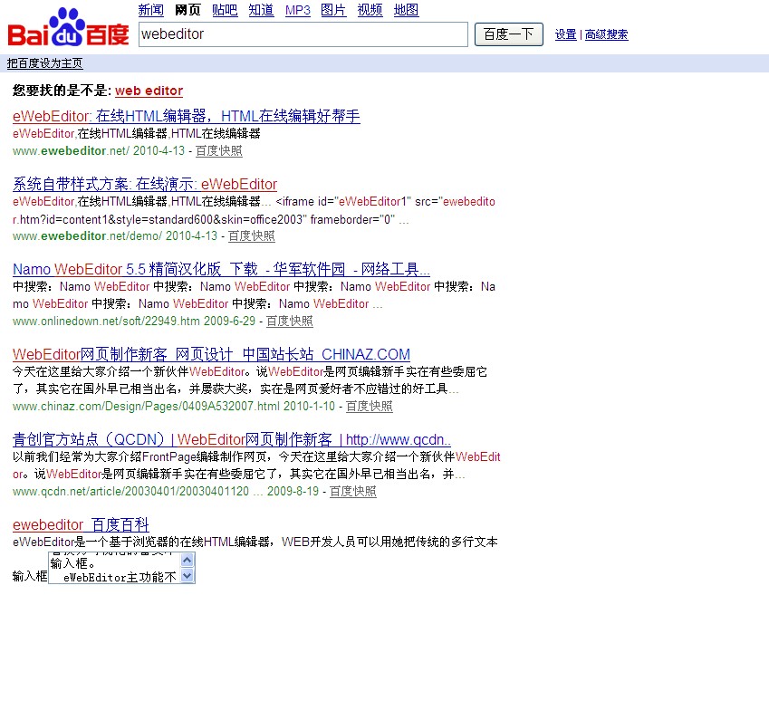Open the 新闻 news tab

point(151,10)
